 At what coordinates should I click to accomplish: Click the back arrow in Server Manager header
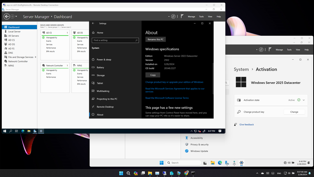7,16
